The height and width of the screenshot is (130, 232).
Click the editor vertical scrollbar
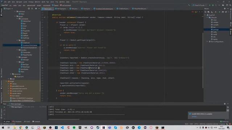tap(203, 60)
